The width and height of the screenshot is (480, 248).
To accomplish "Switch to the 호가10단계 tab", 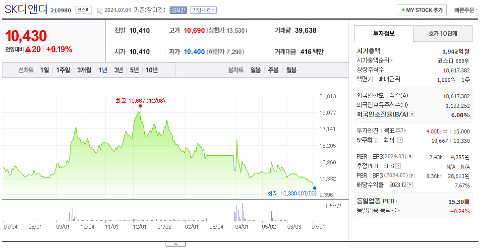I will (x=443, y=34).
